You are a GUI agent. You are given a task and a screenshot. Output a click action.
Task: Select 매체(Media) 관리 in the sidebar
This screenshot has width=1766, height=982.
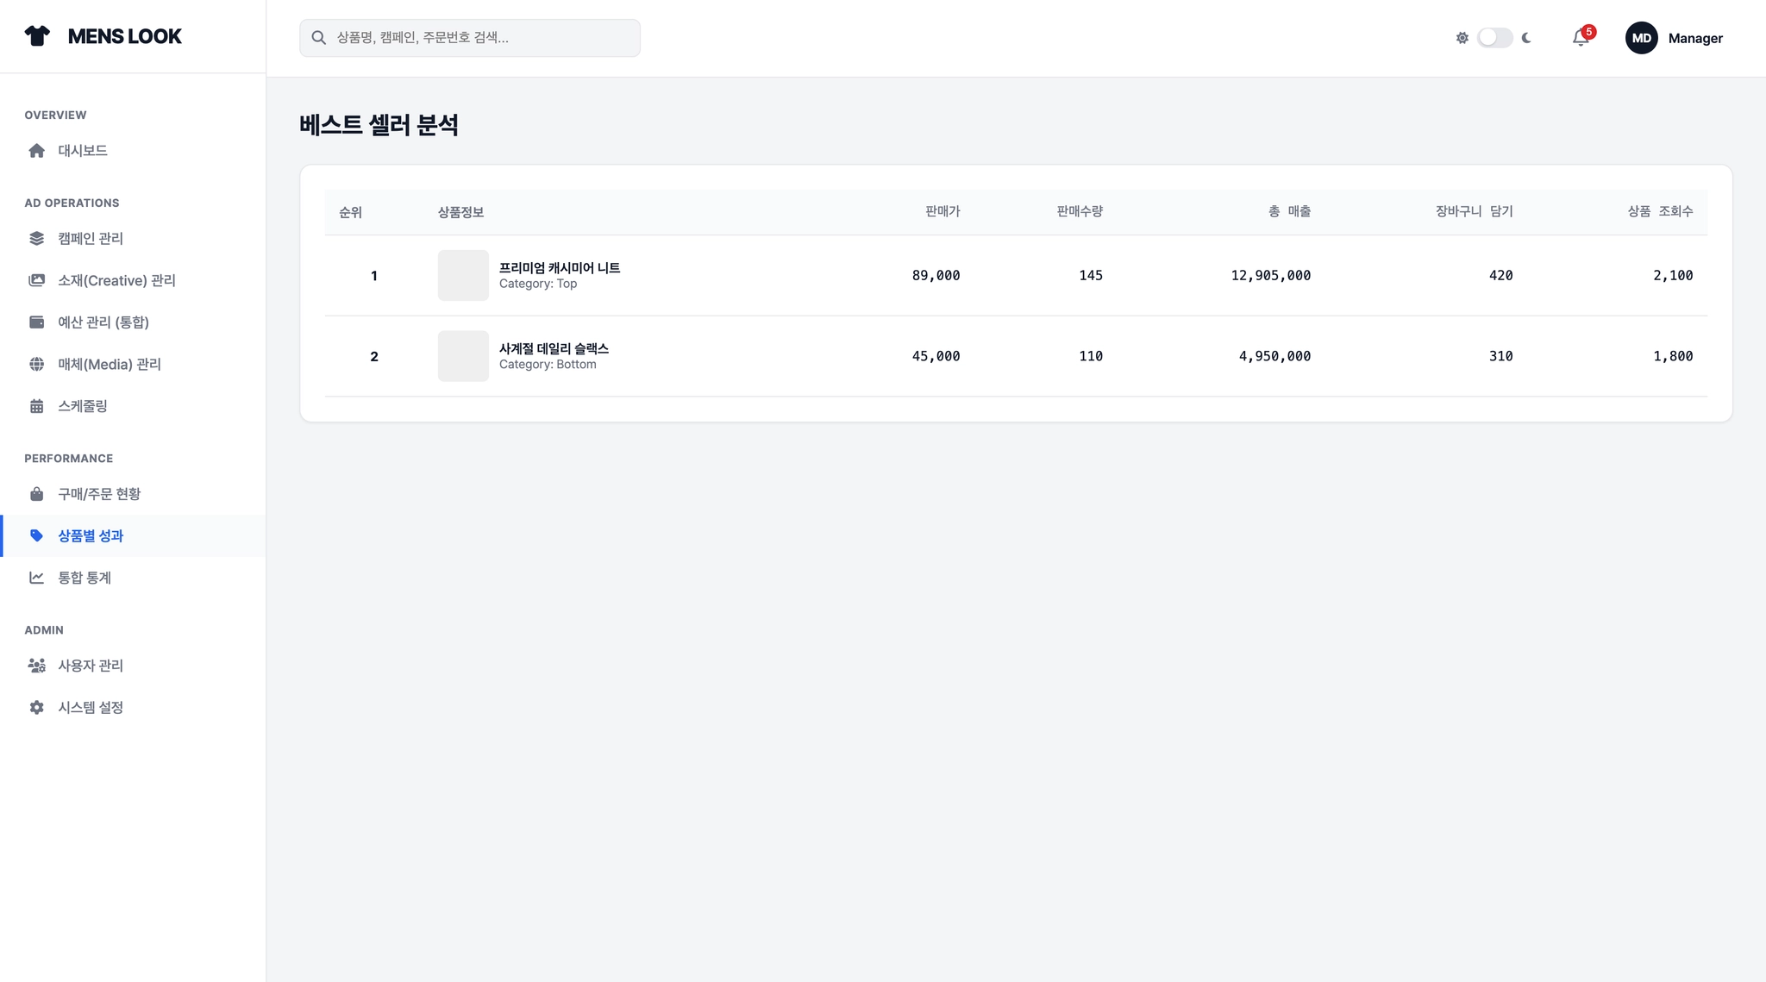110,364
